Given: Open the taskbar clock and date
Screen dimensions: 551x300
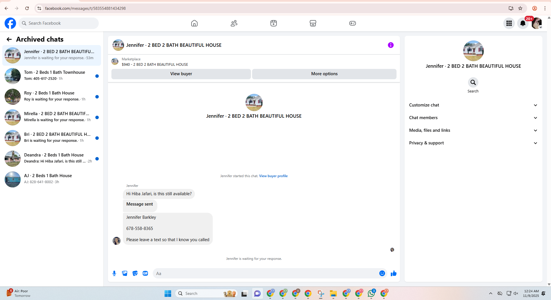Looking at the screenshot, I should [531, 293].
